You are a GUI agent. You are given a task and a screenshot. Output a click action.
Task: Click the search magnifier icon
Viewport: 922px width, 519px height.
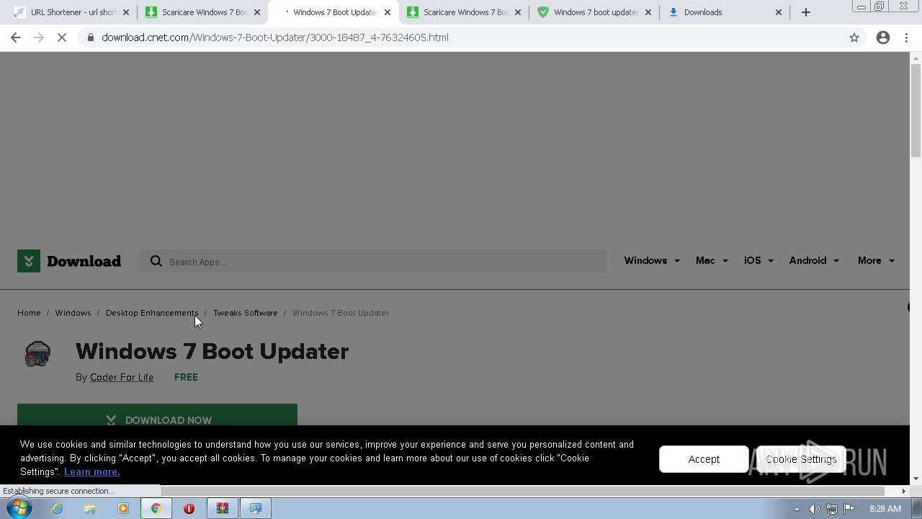(156, 261)
